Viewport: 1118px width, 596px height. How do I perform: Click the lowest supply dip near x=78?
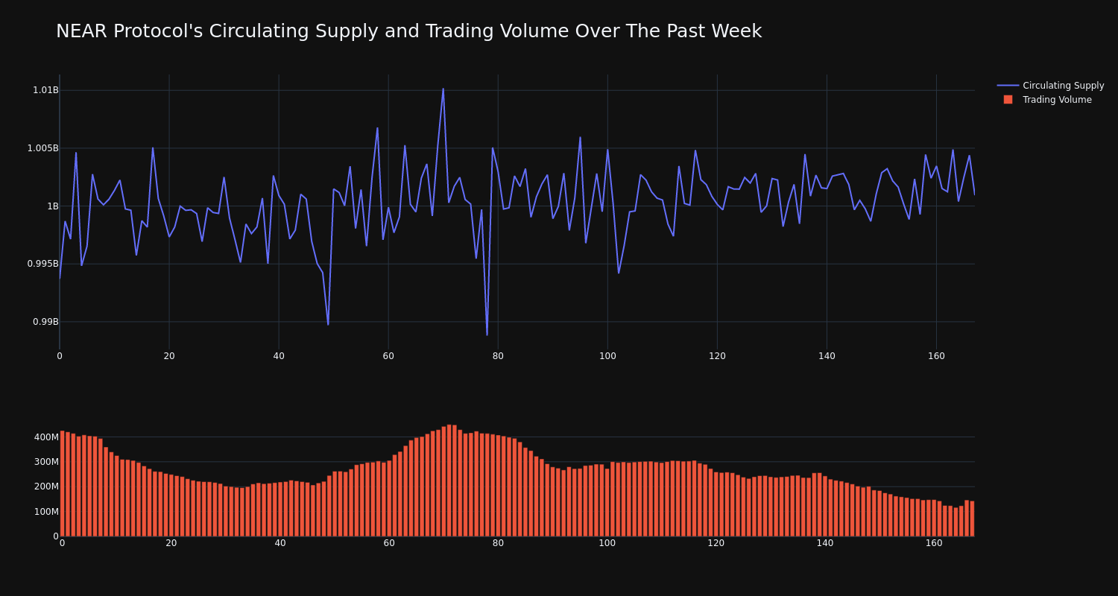tap(487, 335)
